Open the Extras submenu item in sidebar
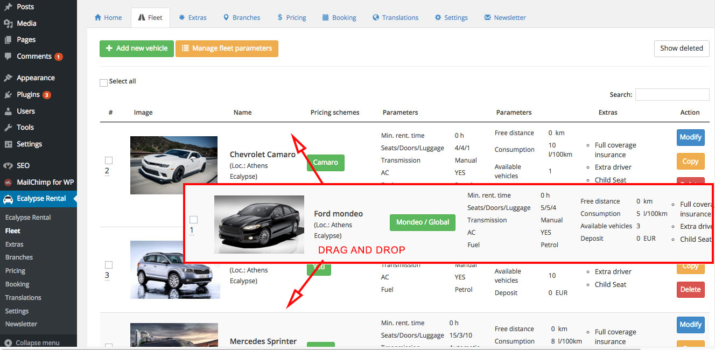Viewport: 715px width, 350px height. pos(15,244)
